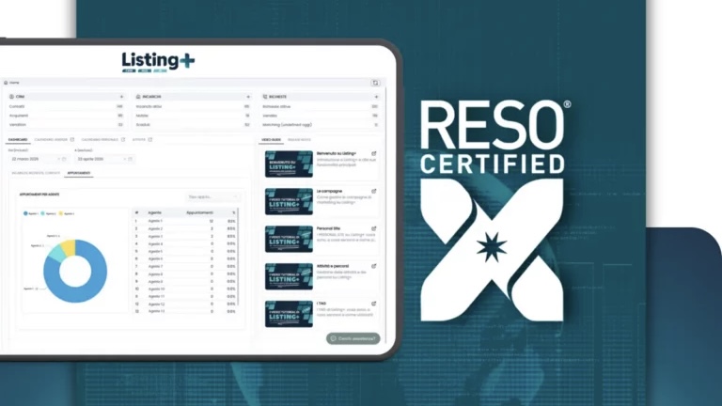
Task: Switch to the Attività tab
Action: coord(139,139)
